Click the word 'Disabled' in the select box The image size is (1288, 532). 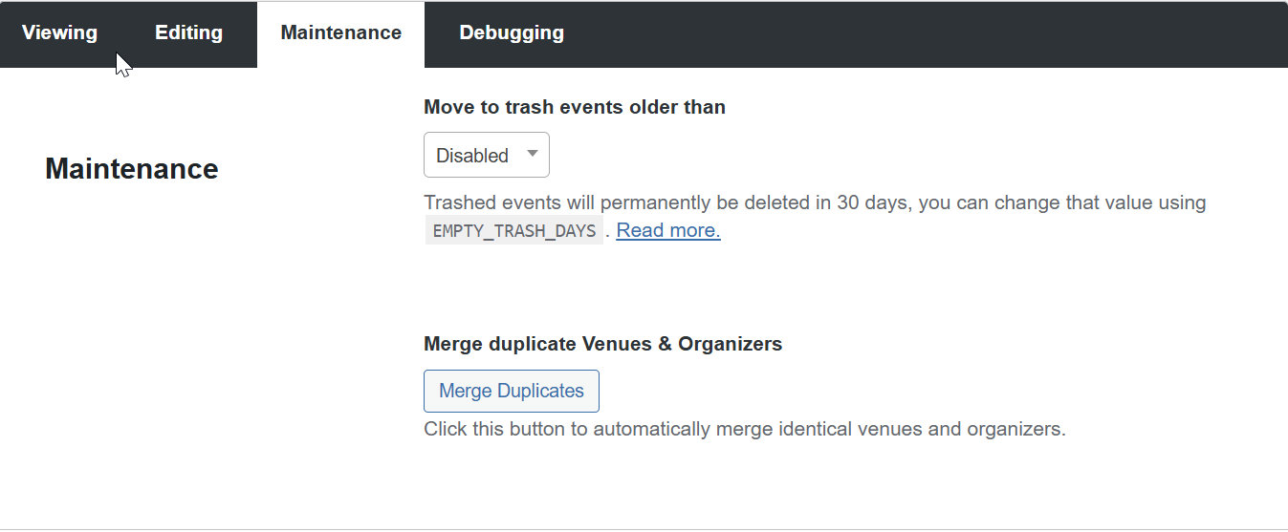pos(471,156)
